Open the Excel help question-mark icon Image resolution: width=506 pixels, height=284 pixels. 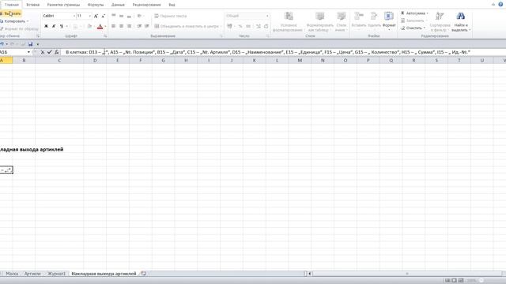point(500,5)
